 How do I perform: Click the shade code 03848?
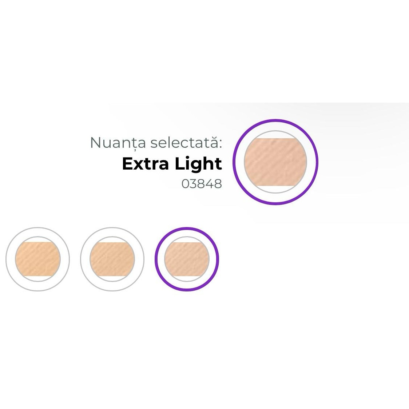click(x=202, y=184)
